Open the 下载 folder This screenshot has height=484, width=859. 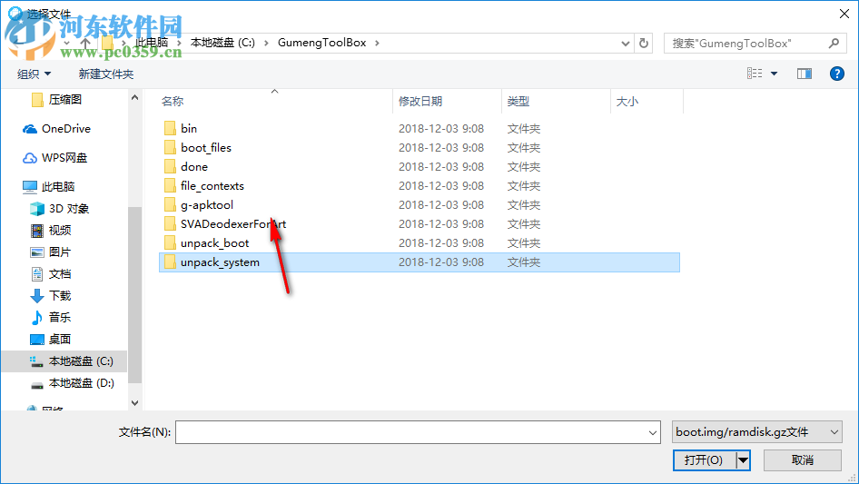coord(51,296)
